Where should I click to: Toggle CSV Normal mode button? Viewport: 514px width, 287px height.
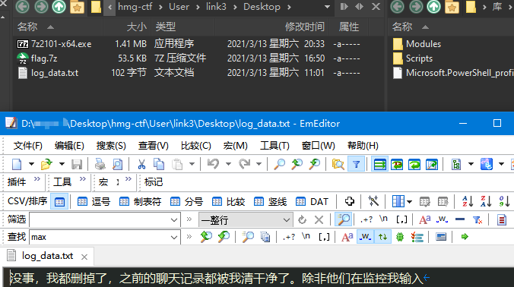pyautogui.click(x=59, y=202)
